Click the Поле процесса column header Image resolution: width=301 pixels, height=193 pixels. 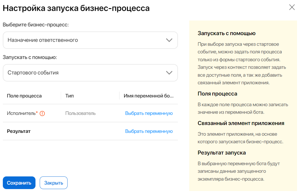pyautogui.click(x=24, y=96)
